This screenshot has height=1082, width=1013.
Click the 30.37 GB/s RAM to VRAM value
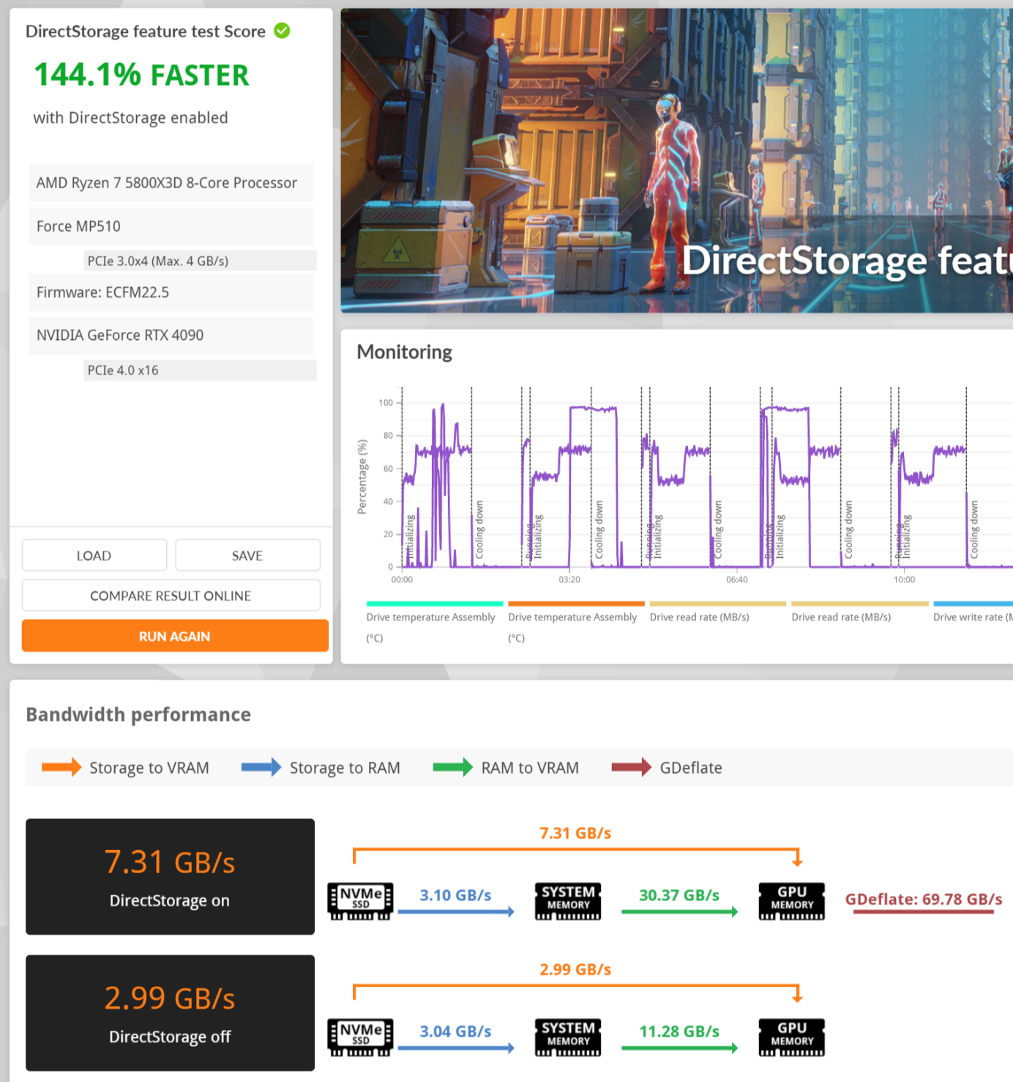pyautogui.click(x=679, y=895)
